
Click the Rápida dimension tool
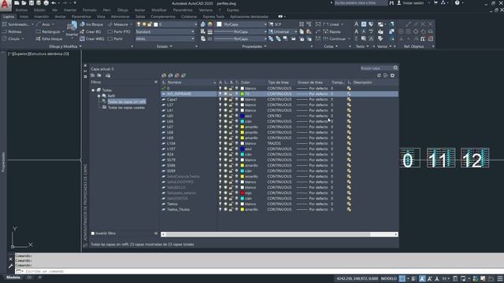coord(332,31)
